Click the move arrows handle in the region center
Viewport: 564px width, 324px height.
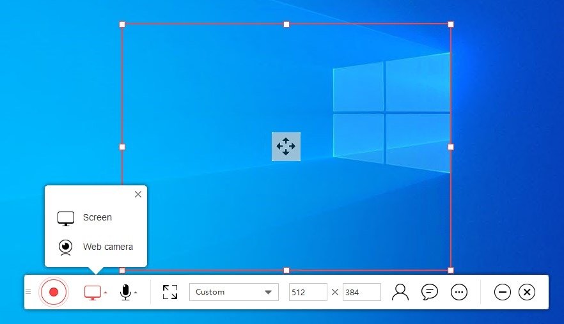pos(286,146)
